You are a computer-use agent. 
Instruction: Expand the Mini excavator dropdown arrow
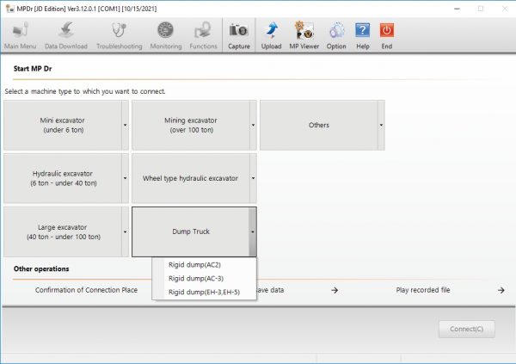pyautogui.click(x=125, y=125)
